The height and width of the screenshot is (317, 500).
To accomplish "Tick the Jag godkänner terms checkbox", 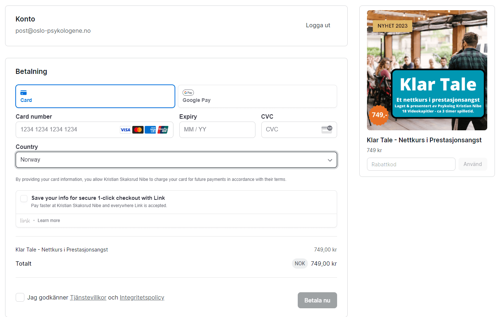I will (x=20, y=297).
